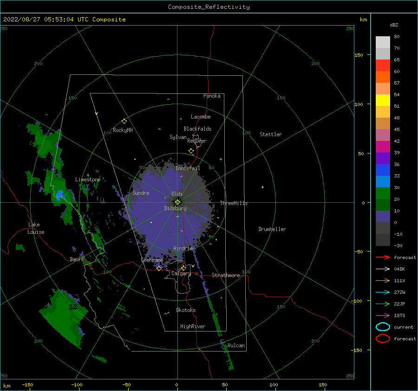This screenshot has width=418, height=391.
Task: Click the Limestone label
Action: click(88, 179)
